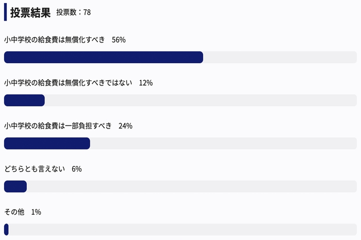The height and width of the screenshot is (240, 361).
Task: Click the unfilled track of the 24% bar
Action: [x=222, y=143]
